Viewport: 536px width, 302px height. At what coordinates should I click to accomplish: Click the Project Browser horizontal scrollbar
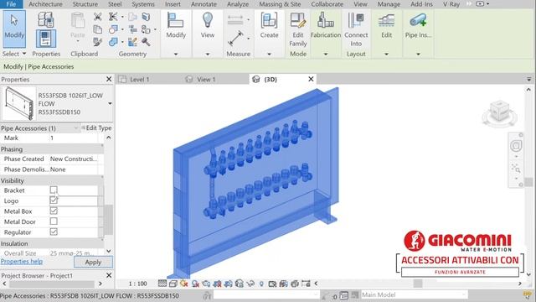pos(52,284)
